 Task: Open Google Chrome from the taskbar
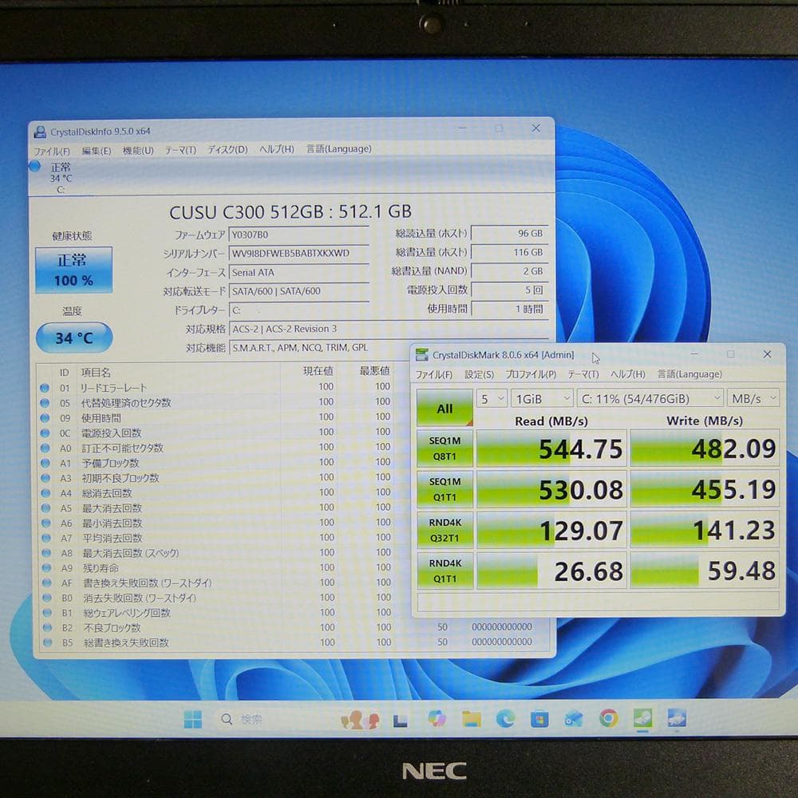point(608,718)
